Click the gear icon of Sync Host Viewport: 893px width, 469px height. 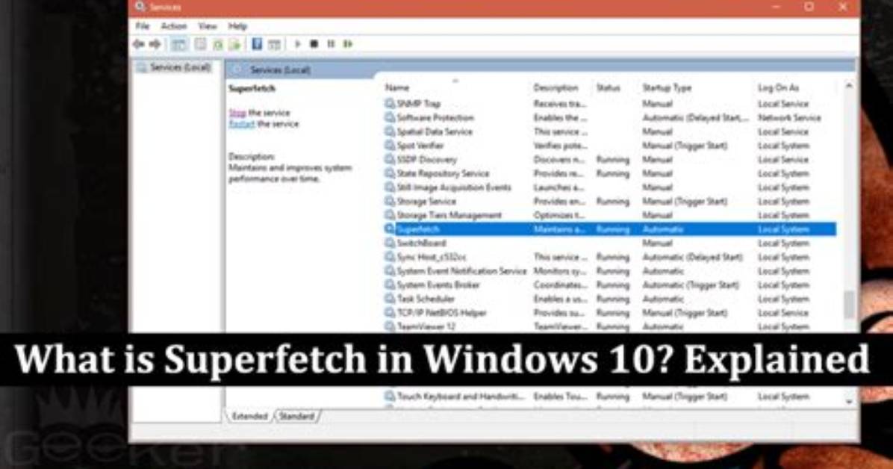390,257
